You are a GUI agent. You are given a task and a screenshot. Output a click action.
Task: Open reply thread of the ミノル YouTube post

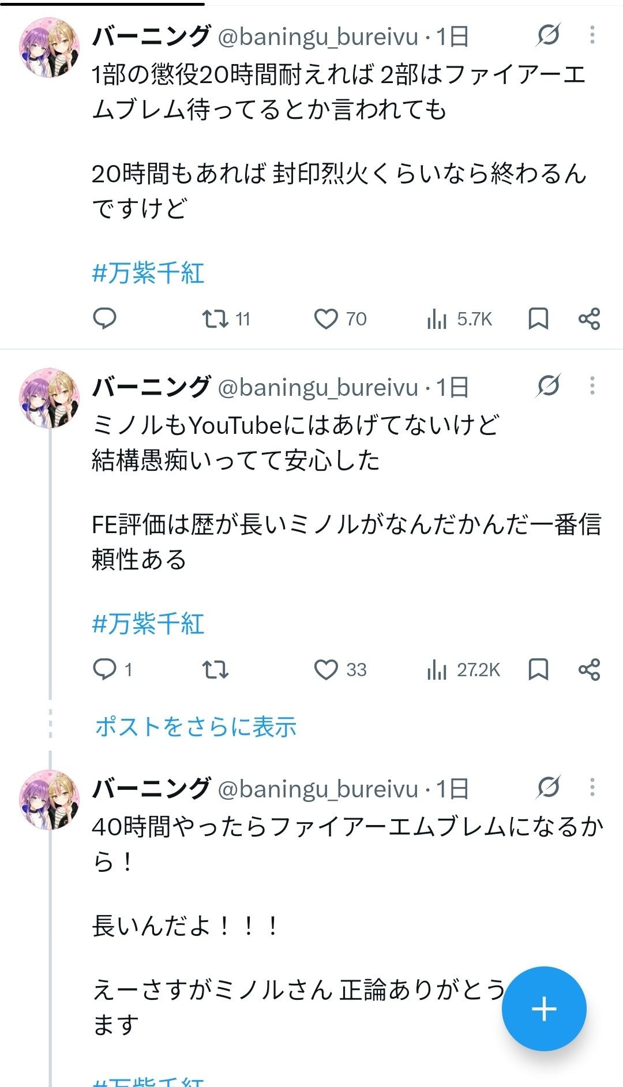point(112,669)
